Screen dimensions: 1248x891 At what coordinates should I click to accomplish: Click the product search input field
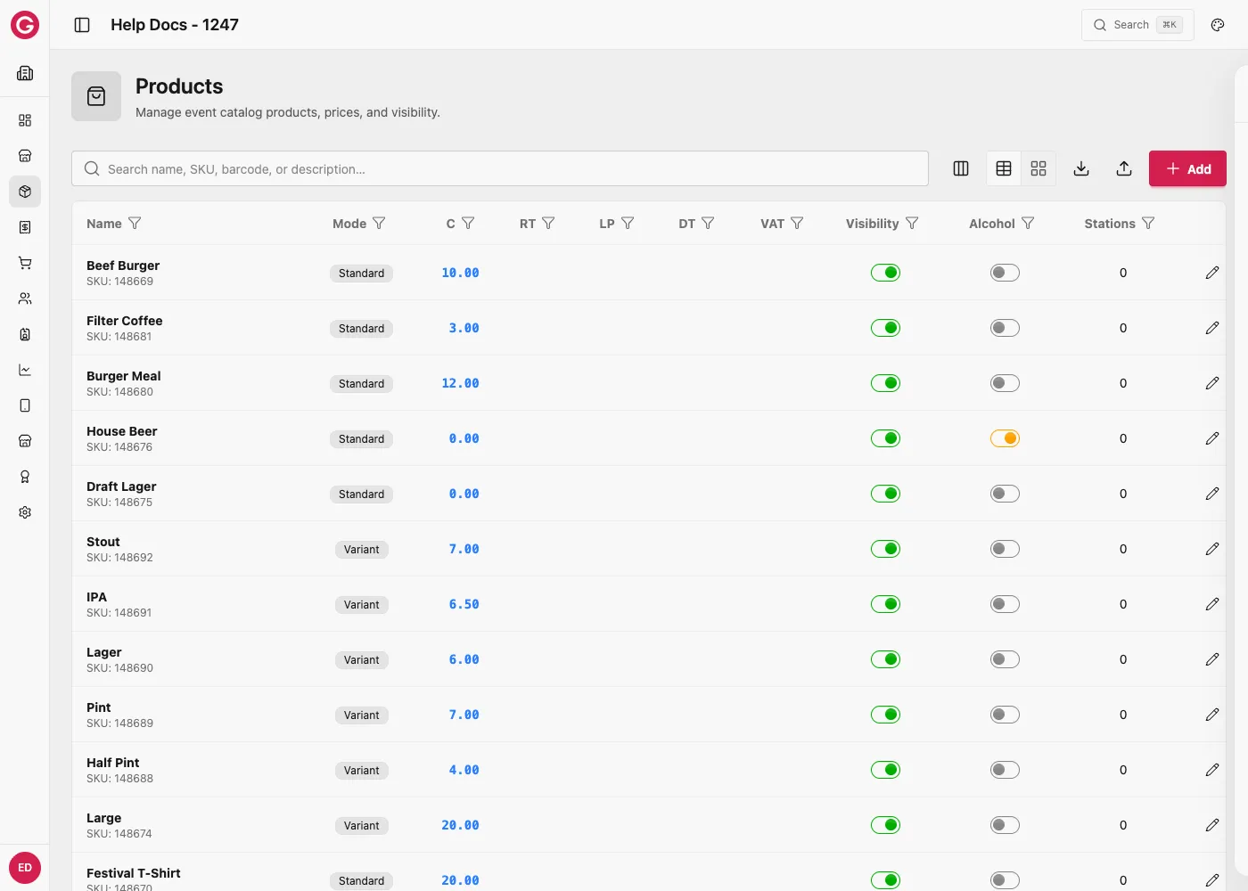click(500, 168)
